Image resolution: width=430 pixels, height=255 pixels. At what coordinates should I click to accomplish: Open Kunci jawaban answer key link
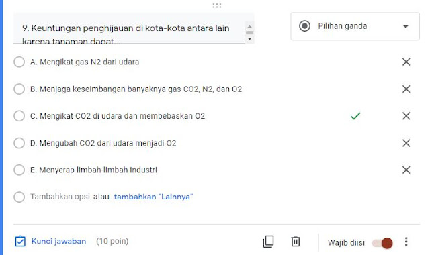[x=58, y=241]
